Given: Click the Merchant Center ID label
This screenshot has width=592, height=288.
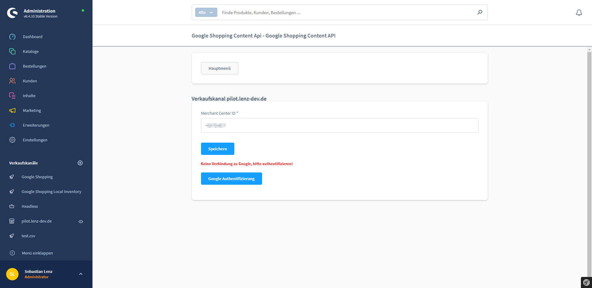Looking at the screenshot, I should click(218, 113).
